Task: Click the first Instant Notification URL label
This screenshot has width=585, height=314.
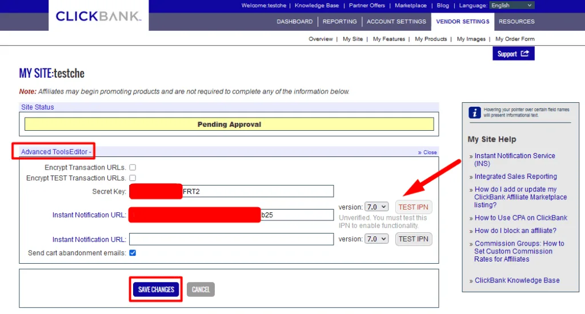Action: coord(89,215)
